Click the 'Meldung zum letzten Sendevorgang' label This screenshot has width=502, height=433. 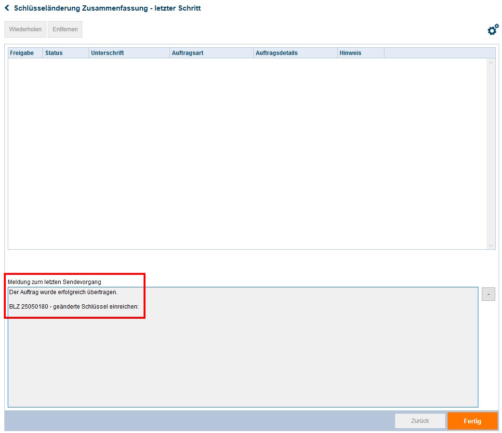54,282
